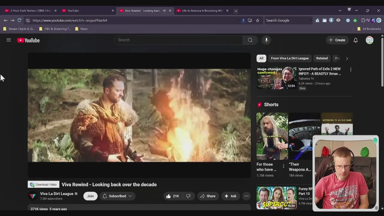Close the Viva Rewind tab
The image size is (384, 216).
click(x=170, y=11)
